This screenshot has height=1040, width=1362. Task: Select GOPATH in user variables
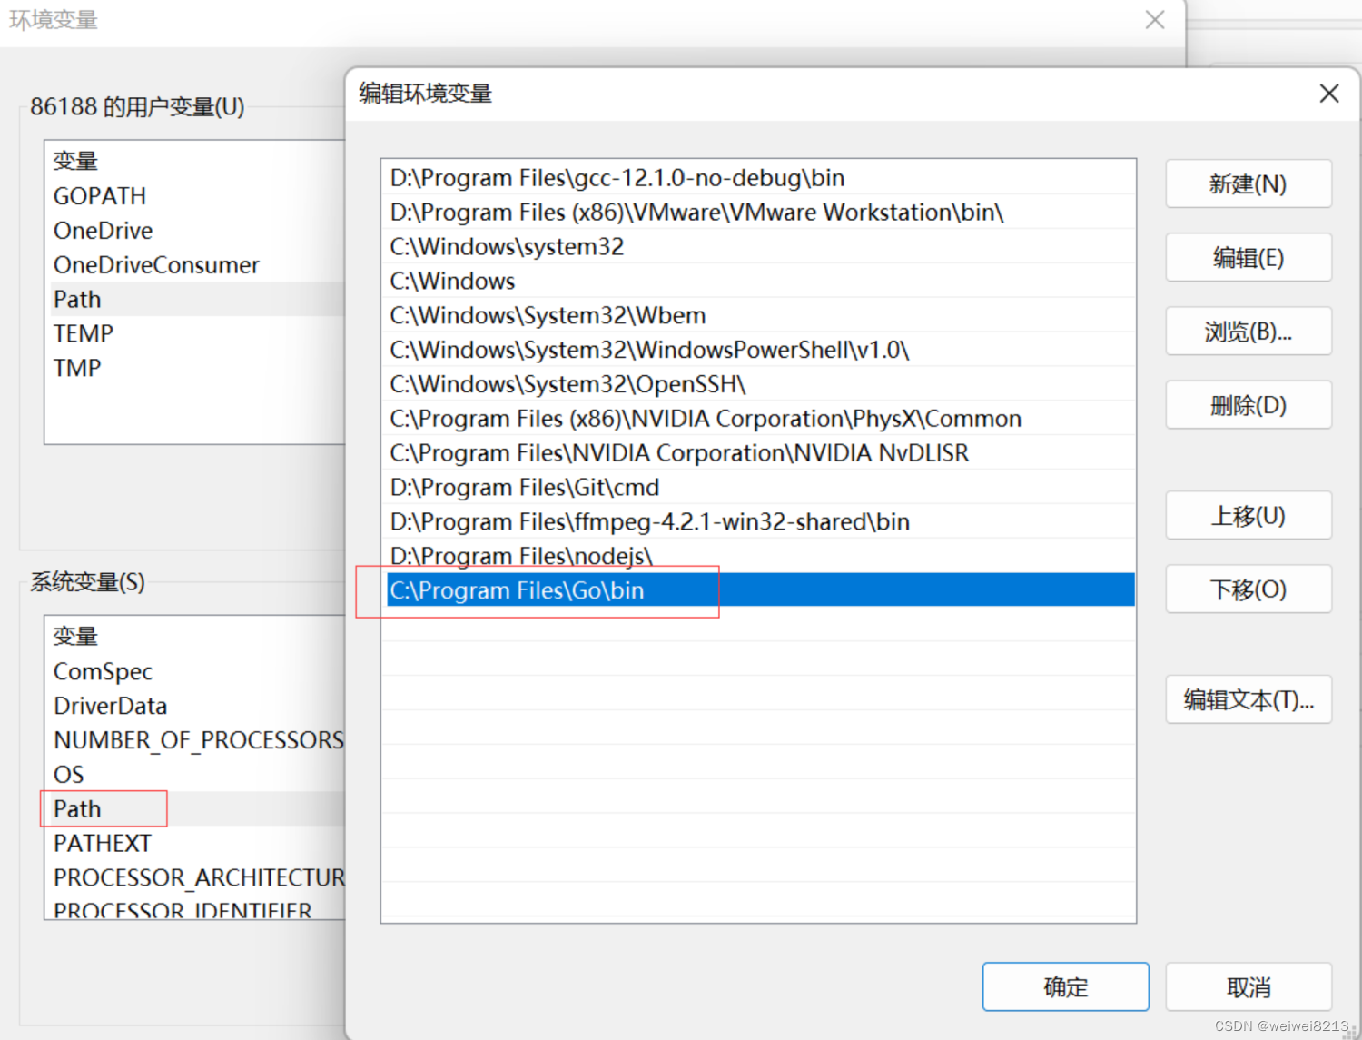(x=195, y=196)
